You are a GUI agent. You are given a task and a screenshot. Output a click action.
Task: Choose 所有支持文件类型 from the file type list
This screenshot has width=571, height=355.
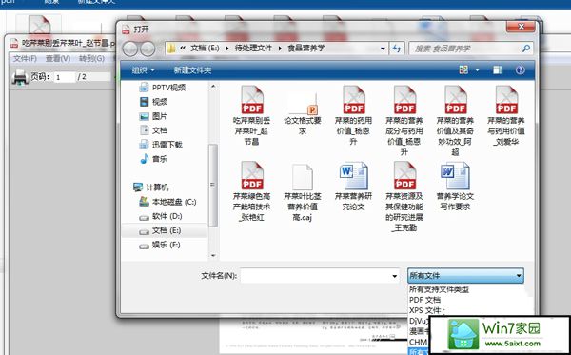(x=439, y=289)
